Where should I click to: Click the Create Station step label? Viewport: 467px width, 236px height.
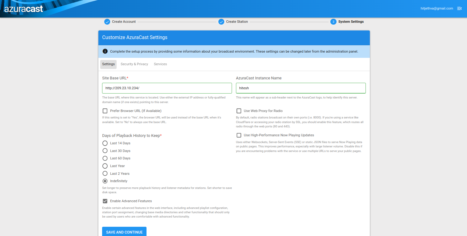(x=237, y=22)
